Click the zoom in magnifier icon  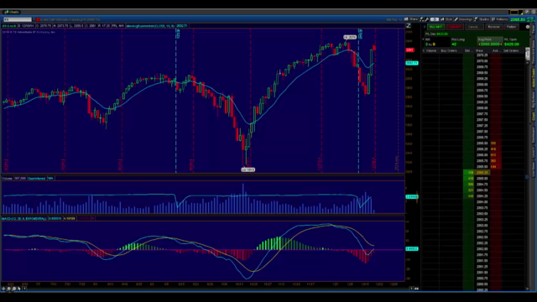(x=9, y=289)
